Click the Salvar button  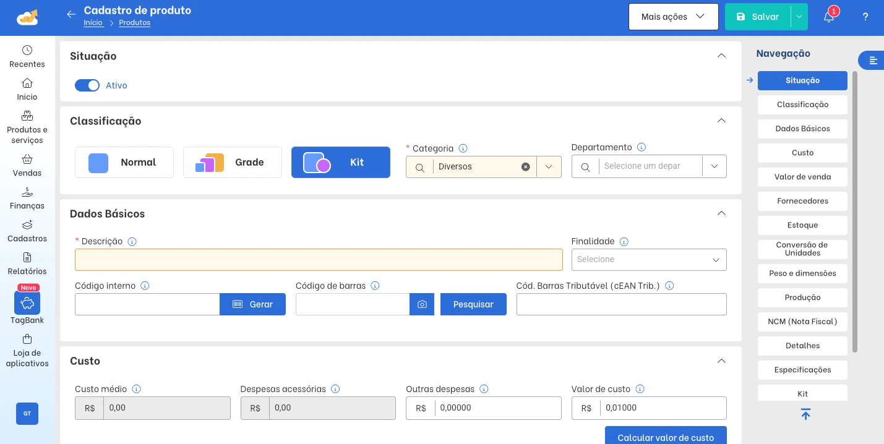click(x=758, y=17)
